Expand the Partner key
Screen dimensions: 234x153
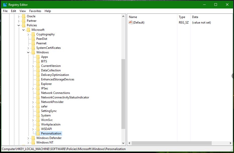click(19, 21)
